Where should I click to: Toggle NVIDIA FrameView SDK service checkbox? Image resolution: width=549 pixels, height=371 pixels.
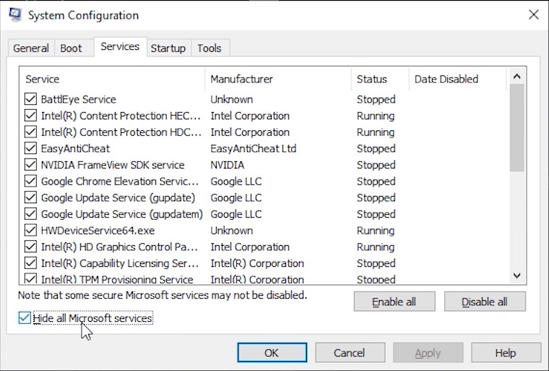coord(30,165)
